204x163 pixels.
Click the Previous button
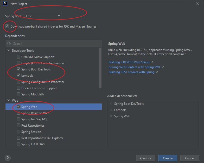145,158
